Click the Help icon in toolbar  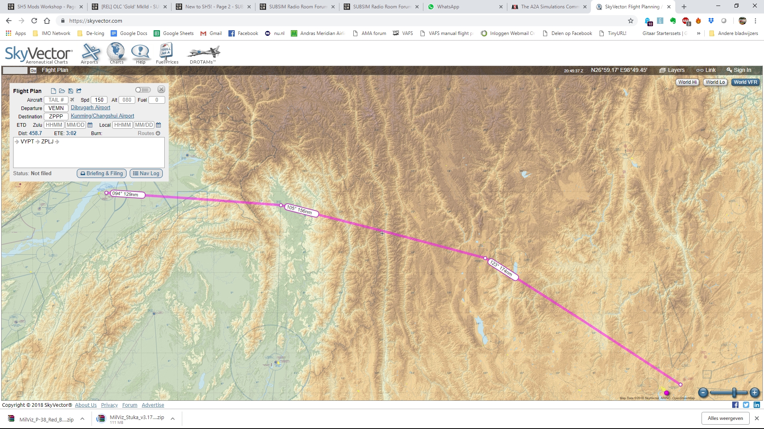tap(140, 52)
